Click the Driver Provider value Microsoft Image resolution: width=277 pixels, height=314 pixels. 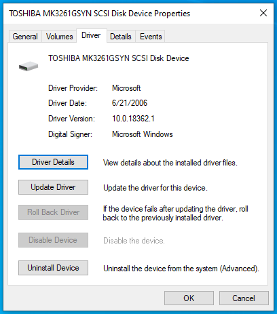pos(126,88)
